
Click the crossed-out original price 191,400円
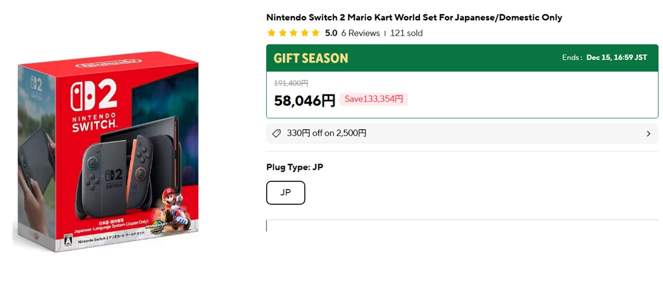coord(291,83)
